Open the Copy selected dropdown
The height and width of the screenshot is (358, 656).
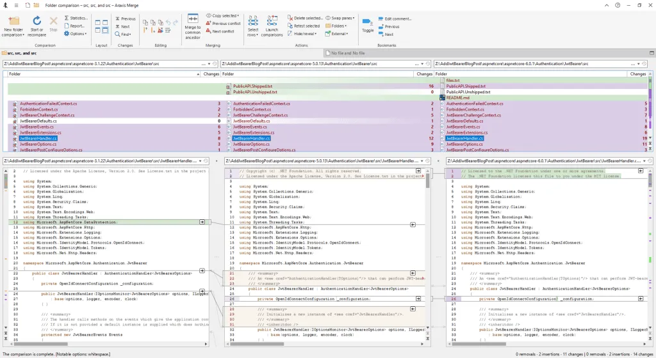coord(222,16)
